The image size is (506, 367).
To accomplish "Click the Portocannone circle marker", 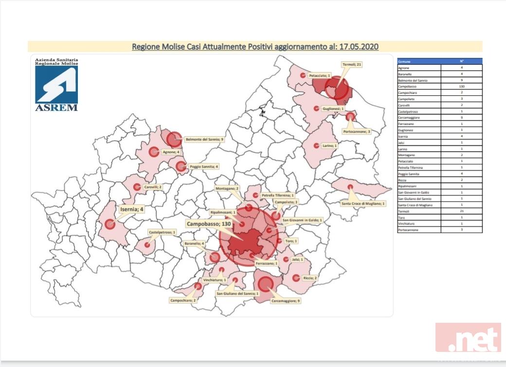I will pos(350,117).
